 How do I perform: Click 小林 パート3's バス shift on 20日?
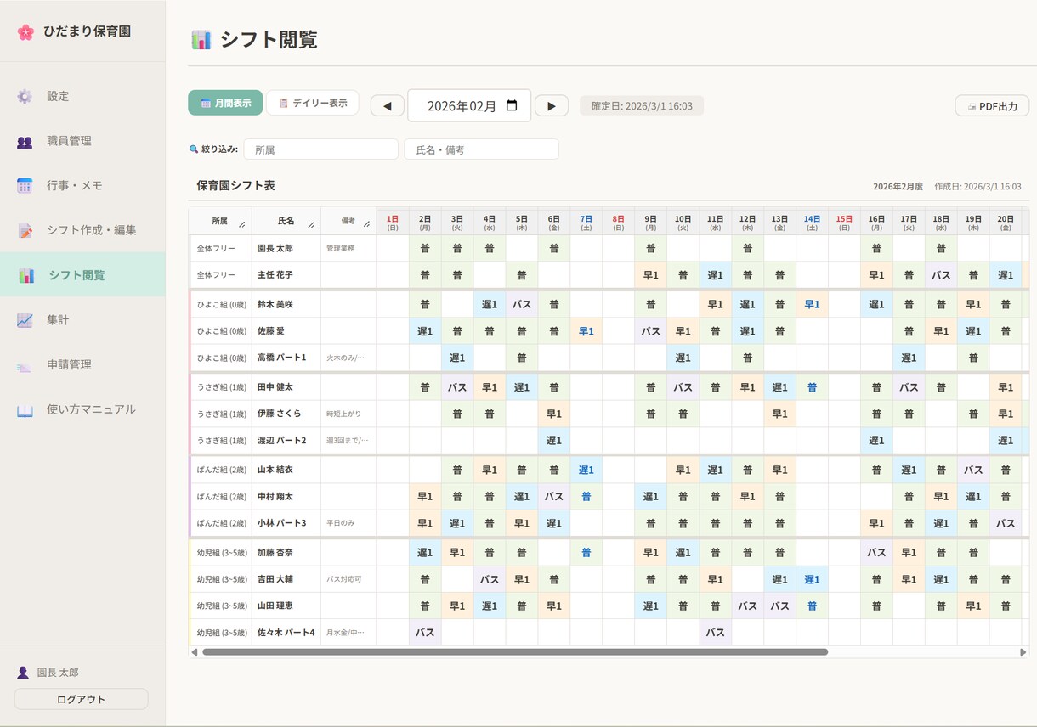(1006, 523)
